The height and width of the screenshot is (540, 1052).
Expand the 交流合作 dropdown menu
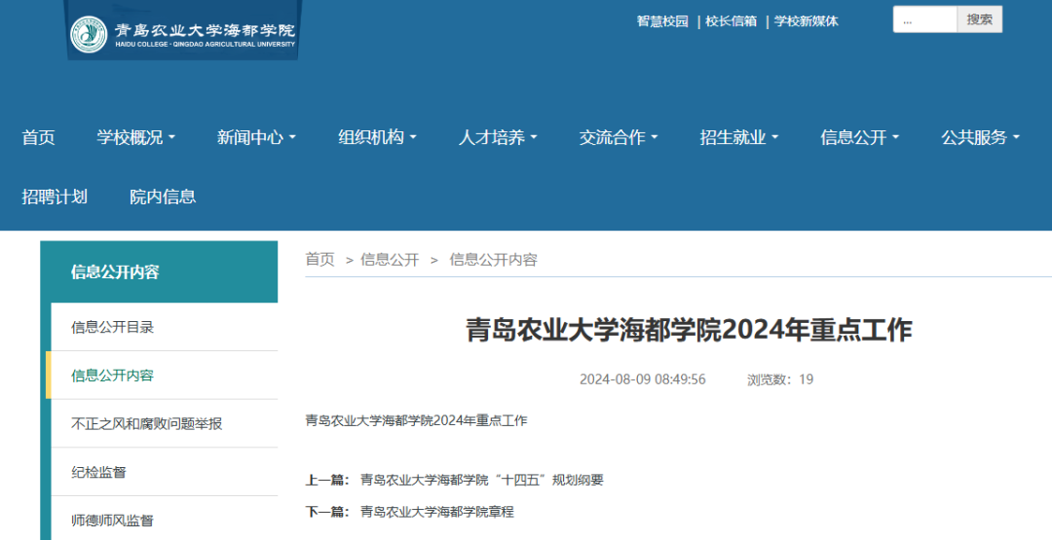click(619, 137)
